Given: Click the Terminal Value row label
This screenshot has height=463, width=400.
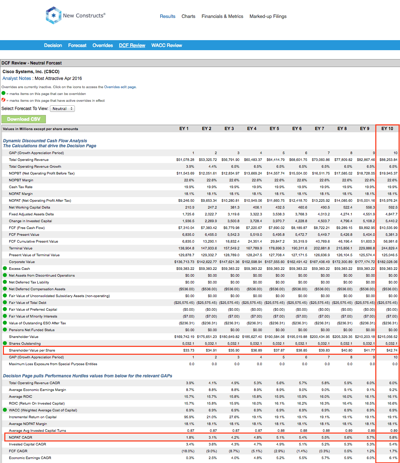Looking at the screenshot, I should (20, 248).
